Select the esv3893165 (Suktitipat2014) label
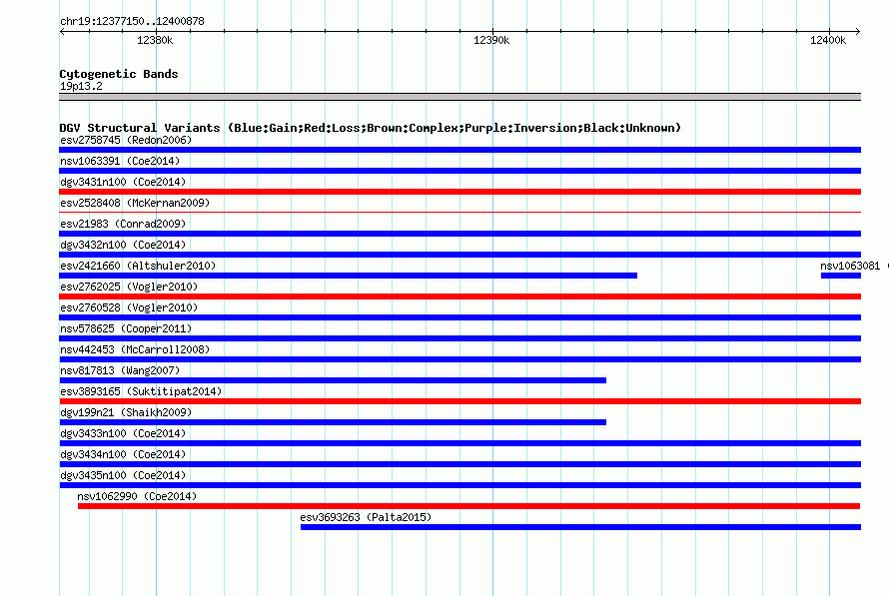 coord(141,391)
